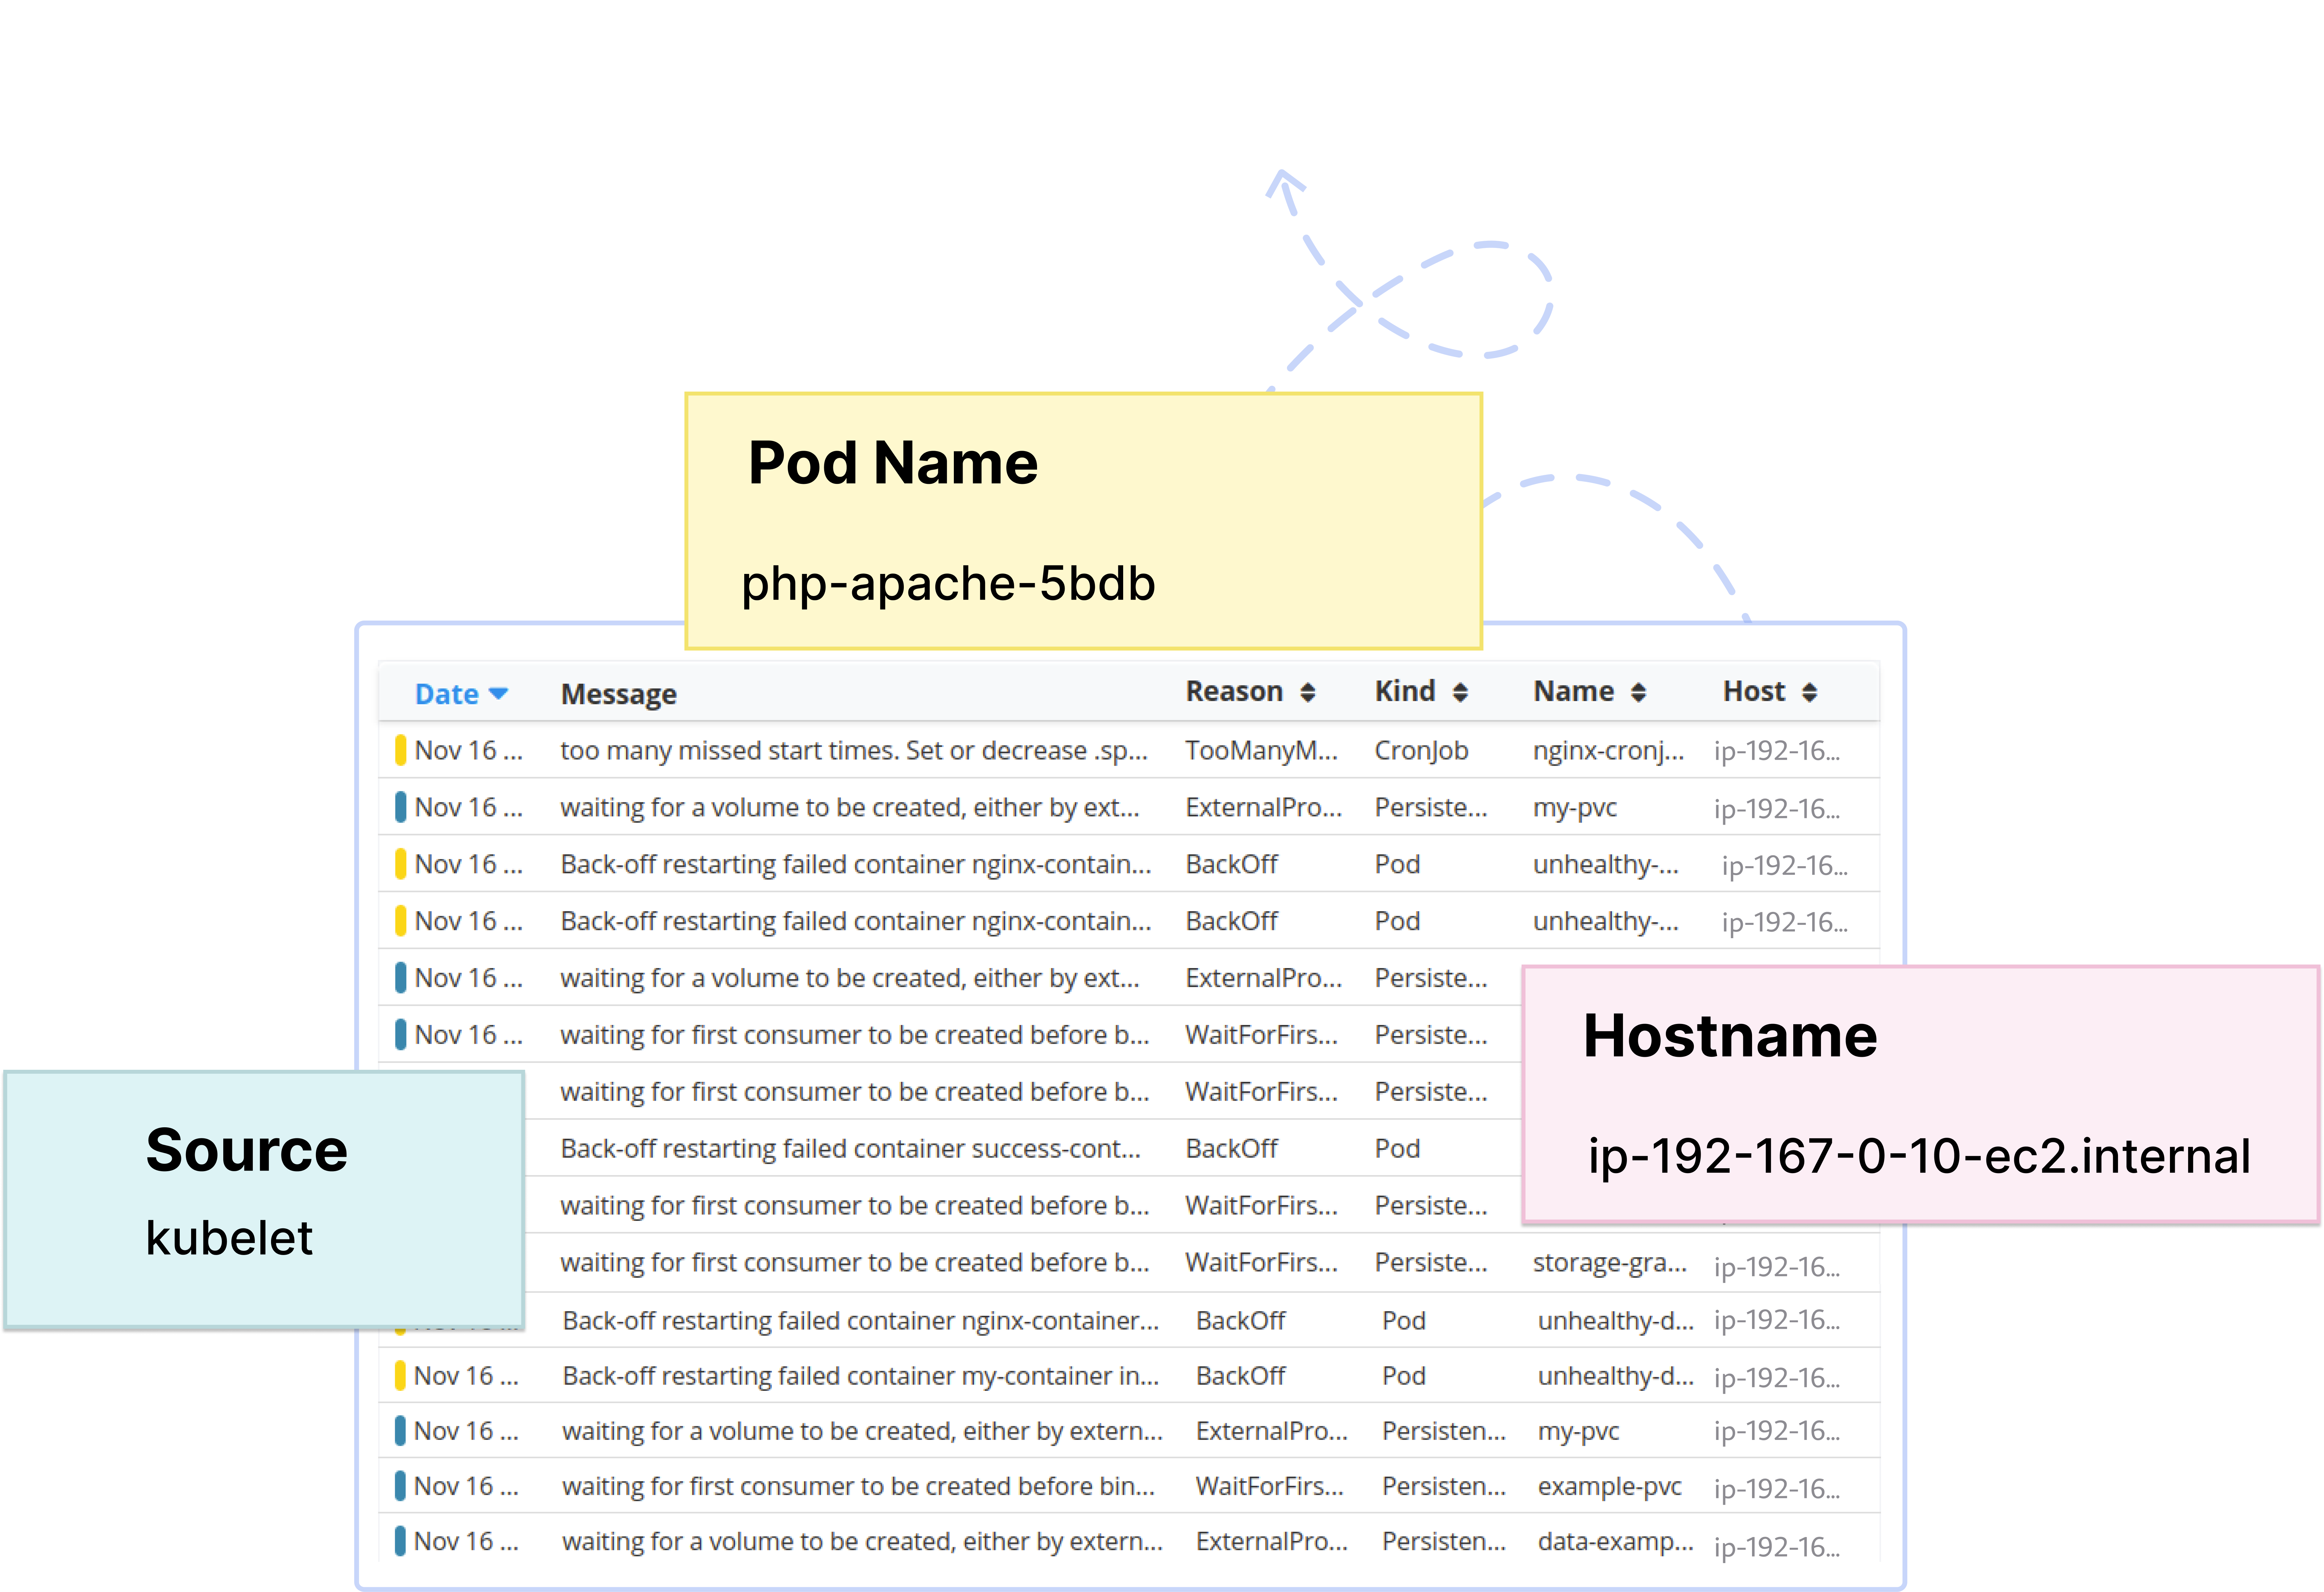Sort by the Name column arrows icon
2324x1592 pixels.
(1638, 692)
